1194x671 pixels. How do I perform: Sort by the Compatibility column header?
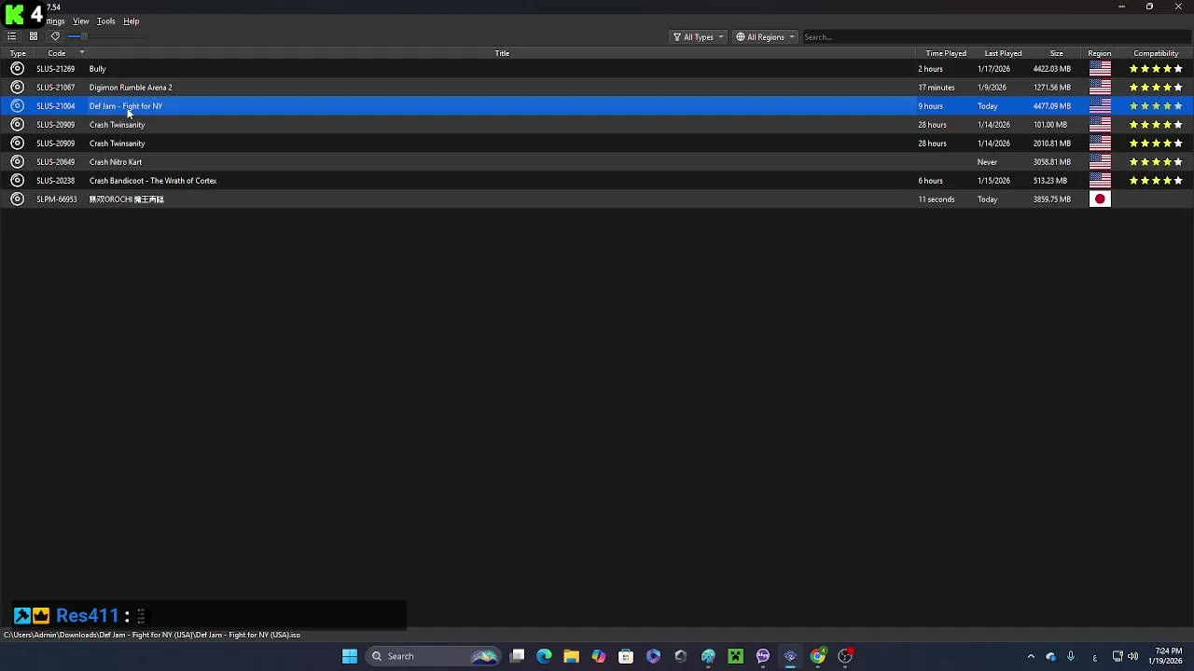1156,53
